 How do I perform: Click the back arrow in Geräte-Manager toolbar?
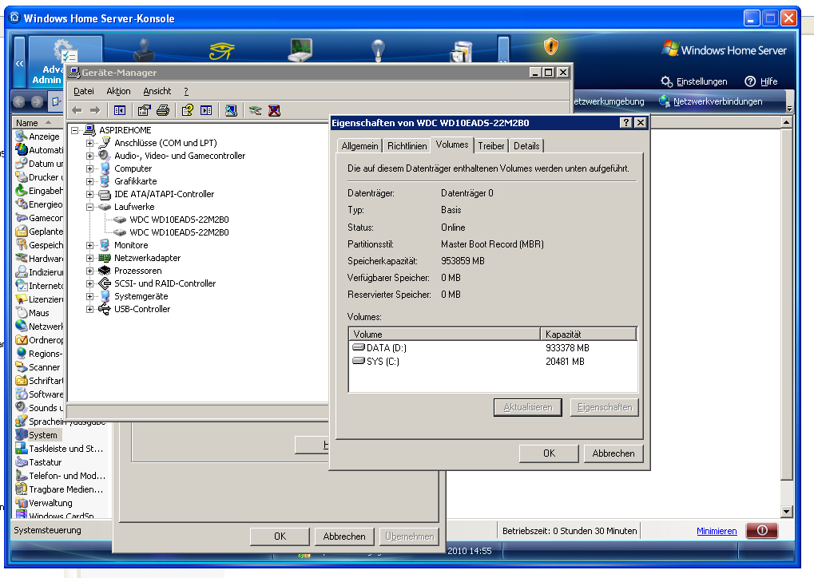click(77, 110)
